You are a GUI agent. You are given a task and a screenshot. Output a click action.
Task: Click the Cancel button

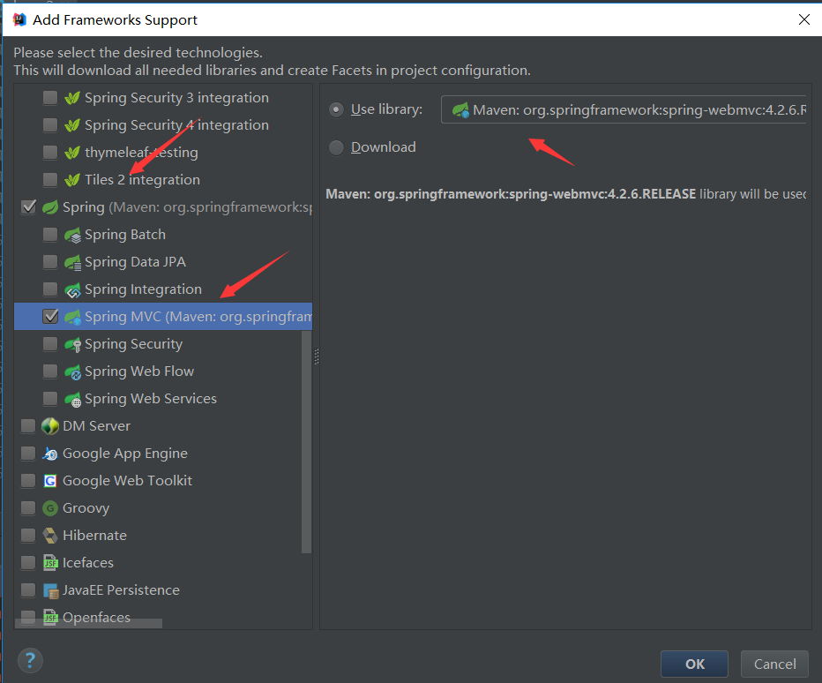click(x=775, y=664)
